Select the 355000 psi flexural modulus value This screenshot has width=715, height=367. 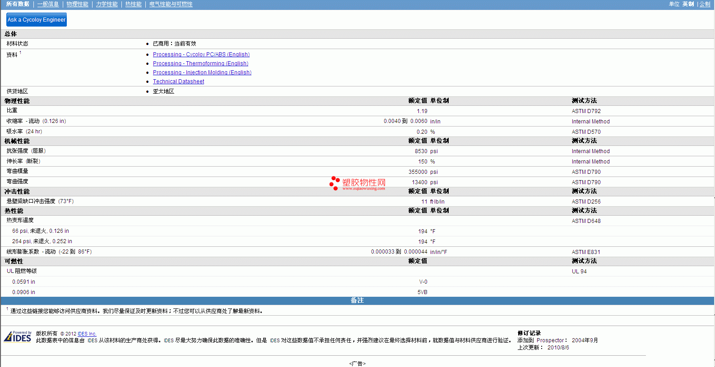(x=423, y=172)
